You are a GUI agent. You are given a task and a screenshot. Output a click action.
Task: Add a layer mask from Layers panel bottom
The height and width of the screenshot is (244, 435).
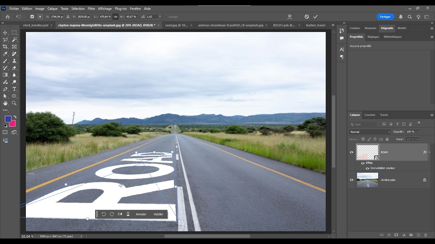pyautogui.click(x=396, y=235)
